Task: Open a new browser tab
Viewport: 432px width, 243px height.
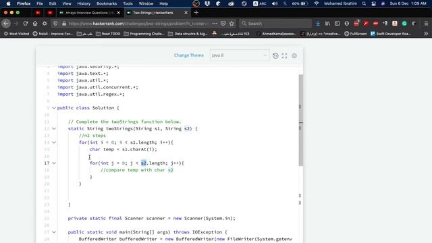Action: (196, 13)
